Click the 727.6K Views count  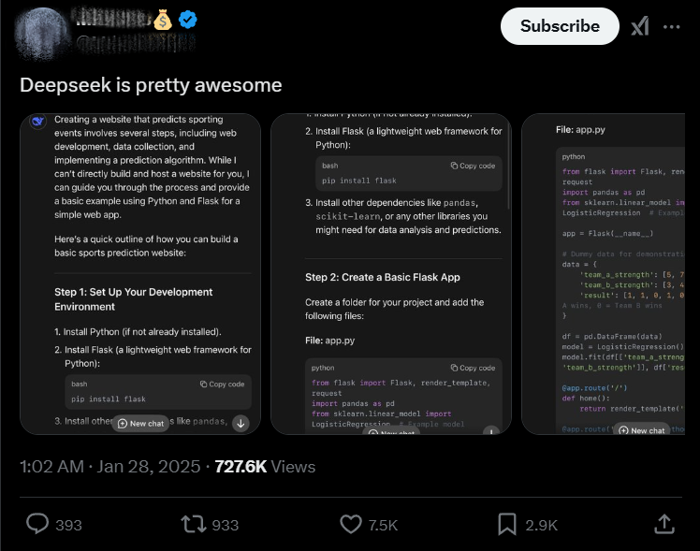pyautogui.click(x=265, y=467)
